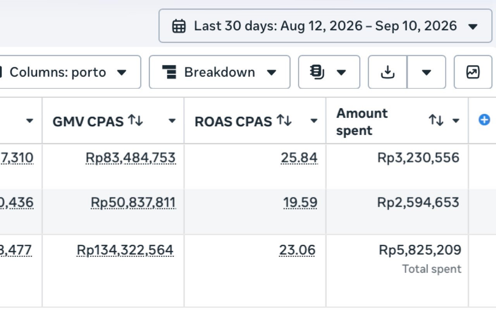
Task: Open GMV CPAS column options caret
Action: (x=172, y=121)
